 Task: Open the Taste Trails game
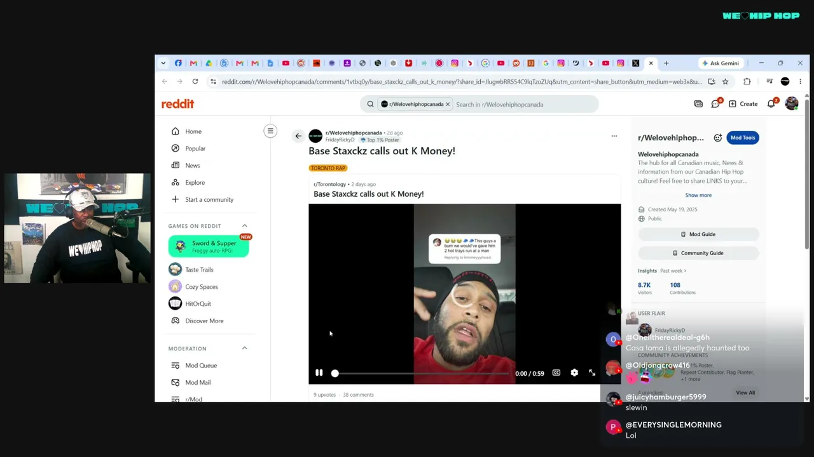[x=199, y=270]
